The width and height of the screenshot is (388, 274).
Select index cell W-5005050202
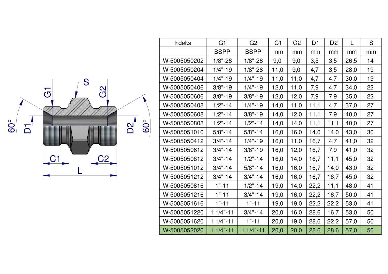coord(183,61)
